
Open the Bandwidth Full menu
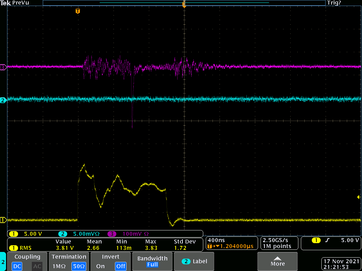[x=152, y=261]
